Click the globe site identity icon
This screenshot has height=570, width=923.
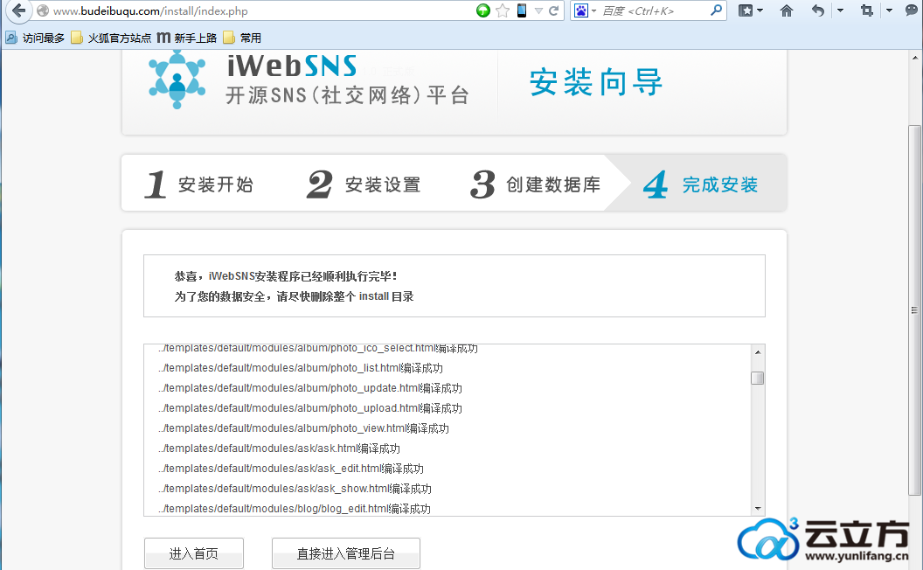click(42, 10)
